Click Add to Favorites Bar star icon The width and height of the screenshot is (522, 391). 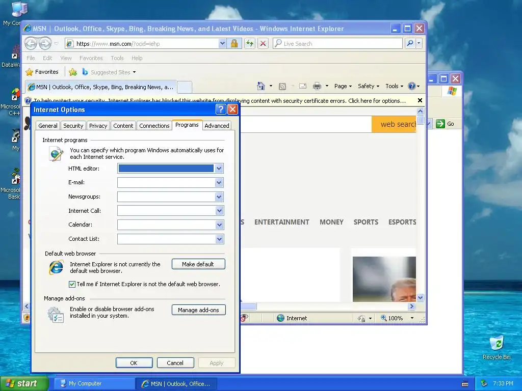click(x=73, y=72)
